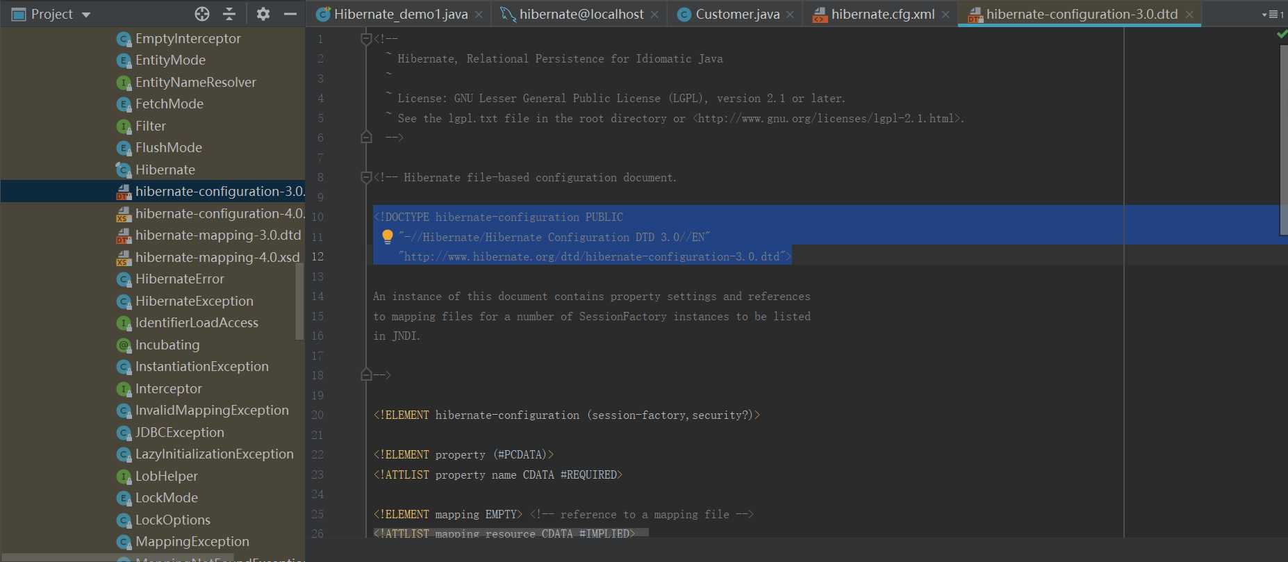Close the hibernate-configuration-3.0.dtd tab

coord(1189,15)
